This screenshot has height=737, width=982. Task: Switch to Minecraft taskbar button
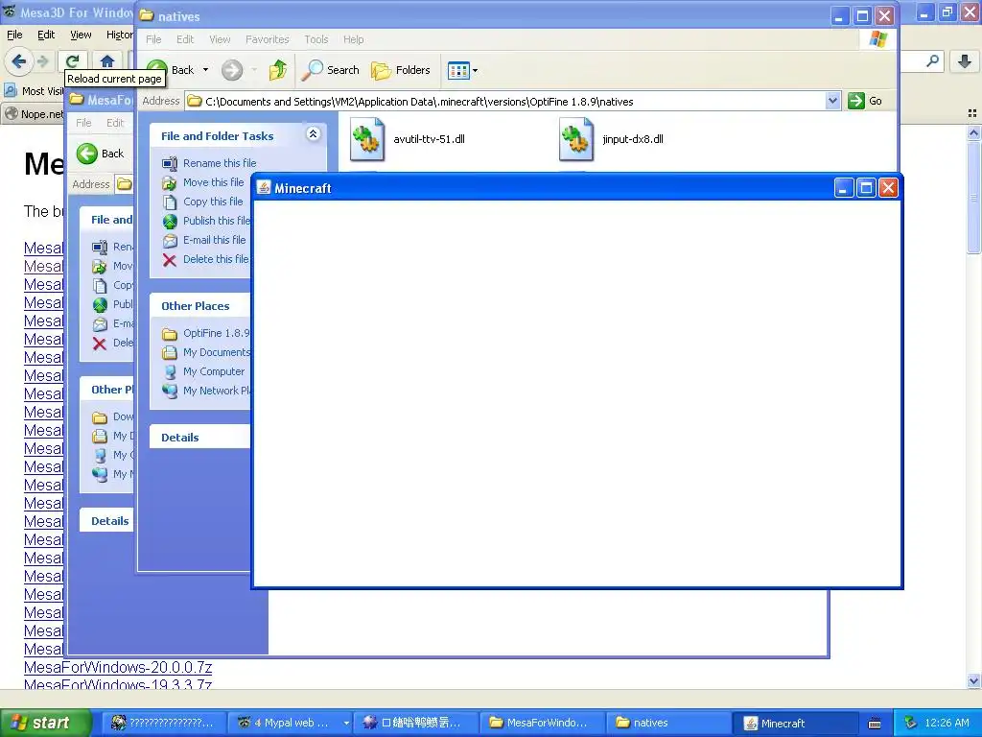795,723
